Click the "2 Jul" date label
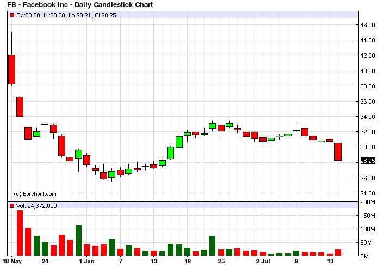Image resolution: width=378 pixels, height=266 pixels. pos(263,262)
